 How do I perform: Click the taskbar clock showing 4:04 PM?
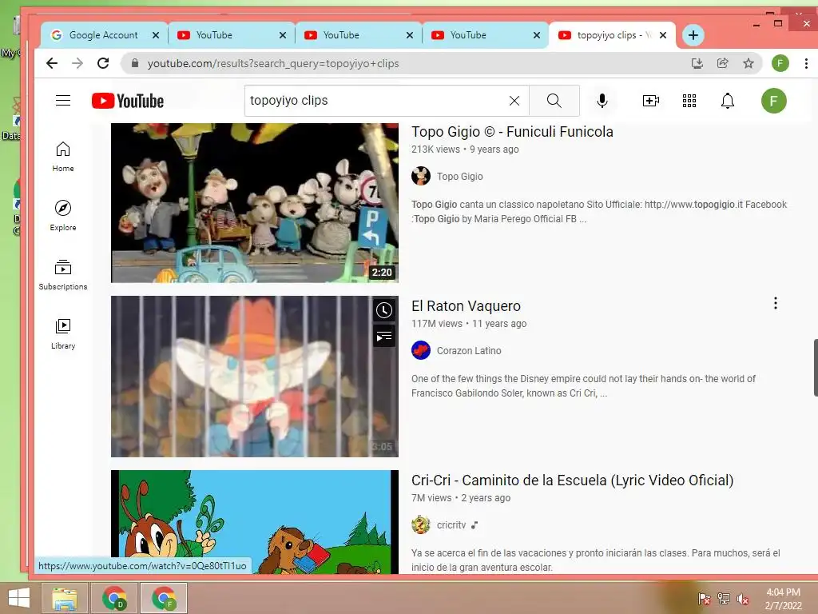[783, 599]
